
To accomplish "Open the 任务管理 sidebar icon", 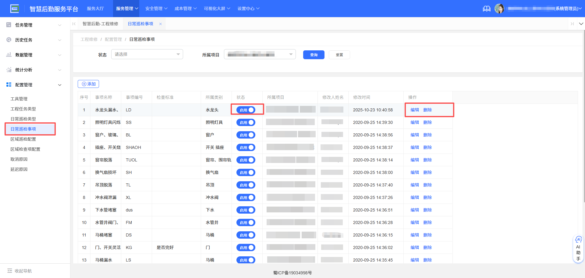I will coord(9,25).
